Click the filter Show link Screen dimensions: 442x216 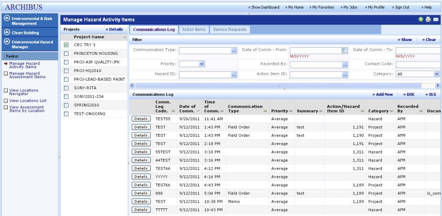[x=405, y=40]
